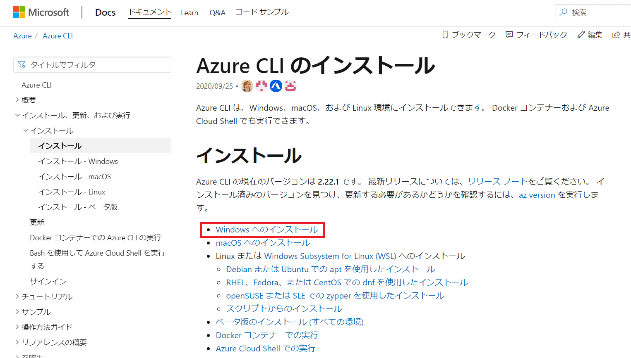Open the last pink contributor avatar
631x358 pixels.
tap(290, 86)
